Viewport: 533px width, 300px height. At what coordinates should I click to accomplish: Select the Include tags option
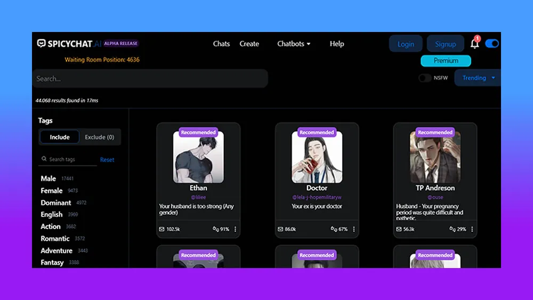click(60, 137)
